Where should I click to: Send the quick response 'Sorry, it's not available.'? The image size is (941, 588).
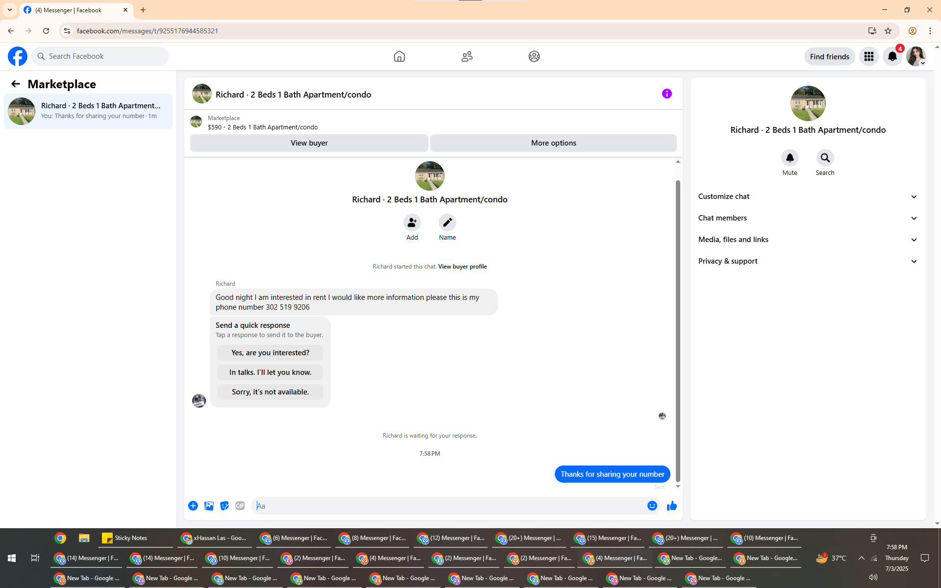pos(270,392)
